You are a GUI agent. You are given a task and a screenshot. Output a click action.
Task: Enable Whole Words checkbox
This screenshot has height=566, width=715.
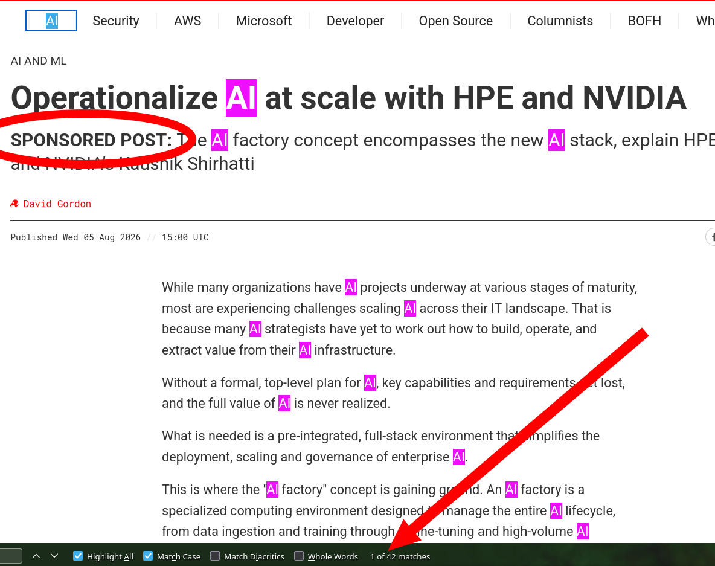(299, 556)
